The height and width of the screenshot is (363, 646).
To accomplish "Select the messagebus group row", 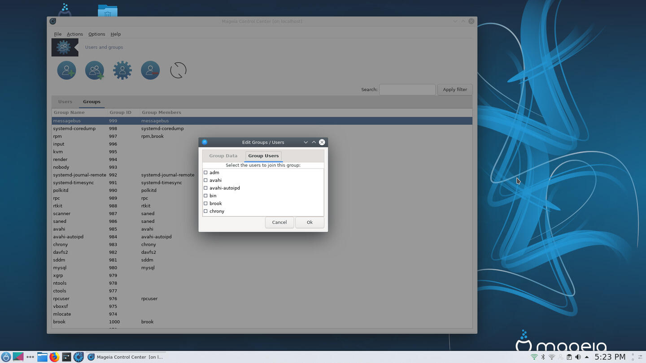I will tap(262, 121).
